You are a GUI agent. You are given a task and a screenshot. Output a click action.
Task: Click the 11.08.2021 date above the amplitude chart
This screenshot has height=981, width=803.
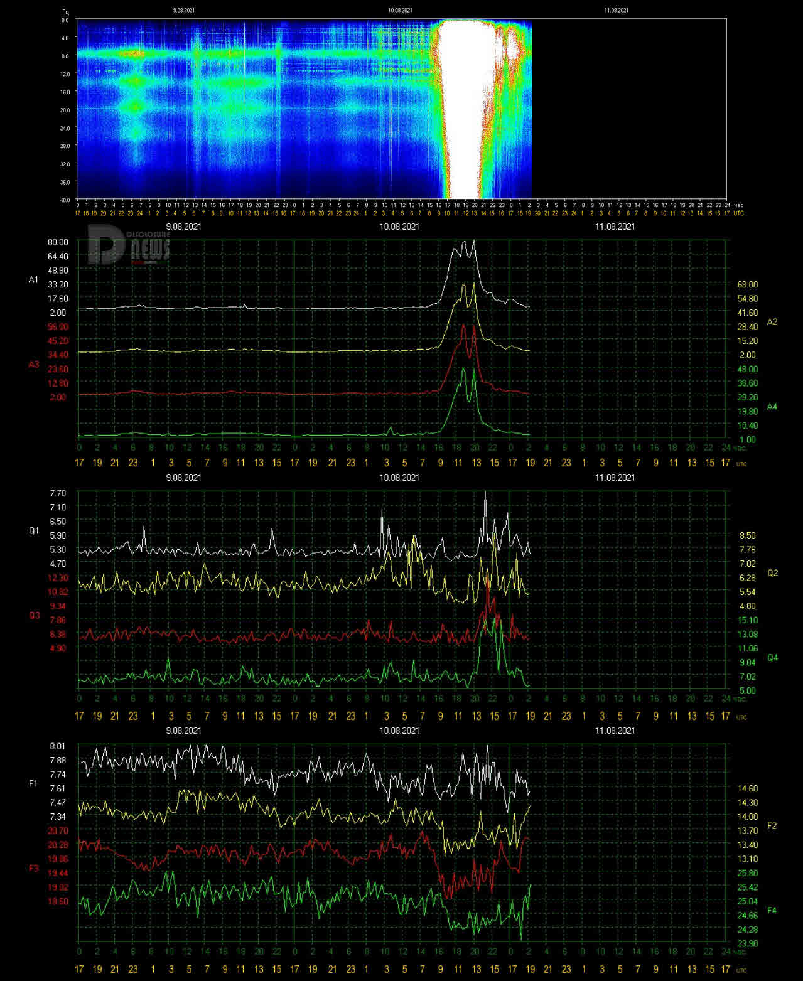pos(615,227)
